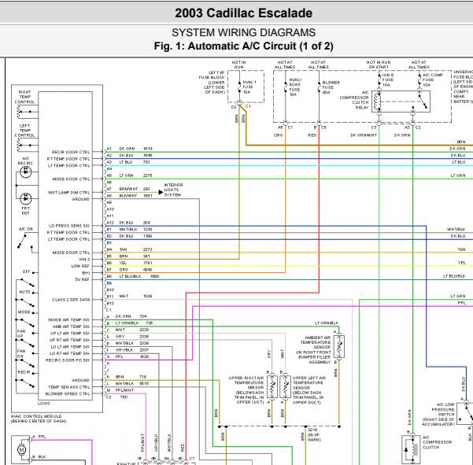Viewport: 473px width, 465px height.
Task: Click the upper left air temperature sensor symbol
Action: (x=286, y=386)
